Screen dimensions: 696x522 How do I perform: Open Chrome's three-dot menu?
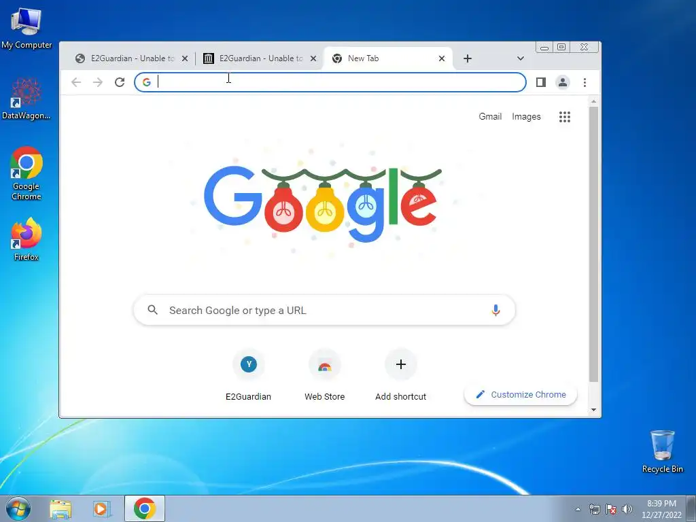tap(585, 82)
